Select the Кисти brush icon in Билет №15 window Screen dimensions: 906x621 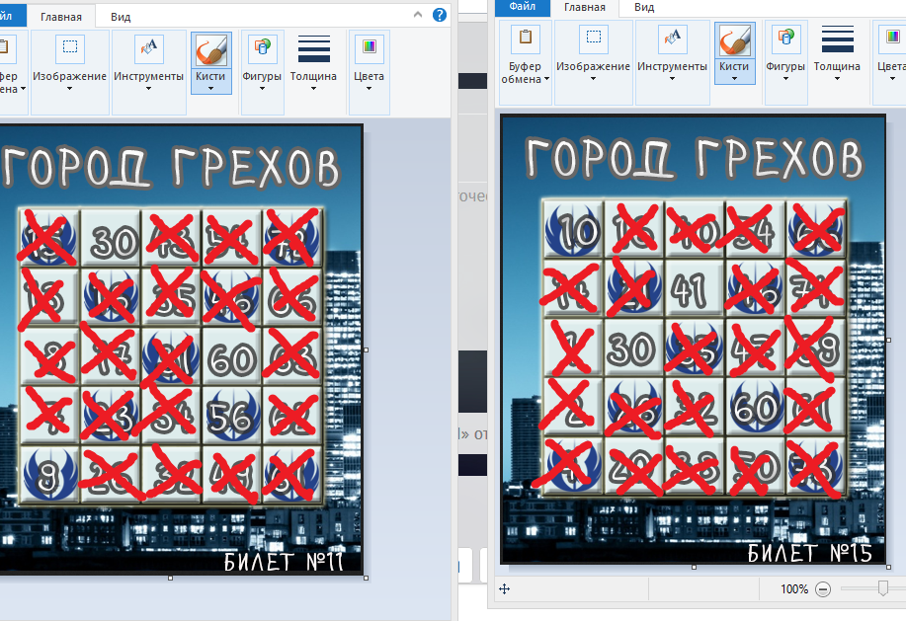click(x=734, y=41)
